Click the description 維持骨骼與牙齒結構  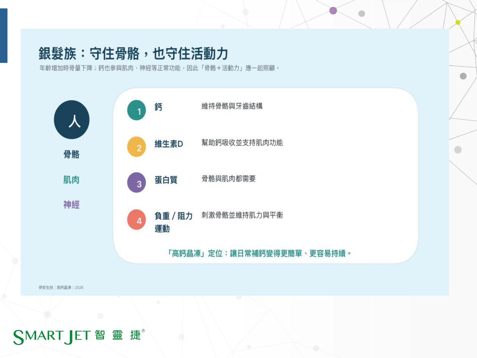(x=232, y=106)
